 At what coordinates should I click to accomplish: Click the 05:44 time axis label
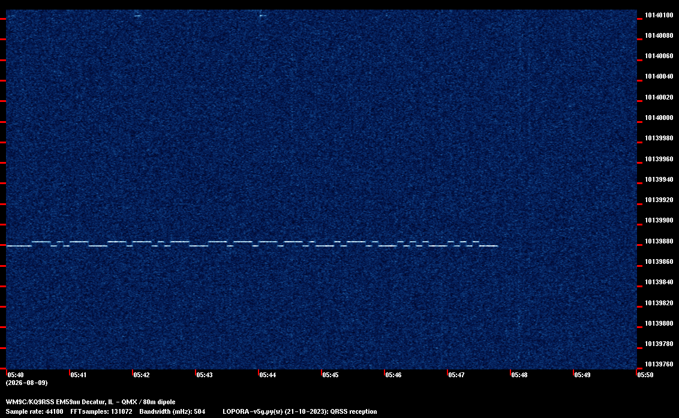click(x=268, y=375)
